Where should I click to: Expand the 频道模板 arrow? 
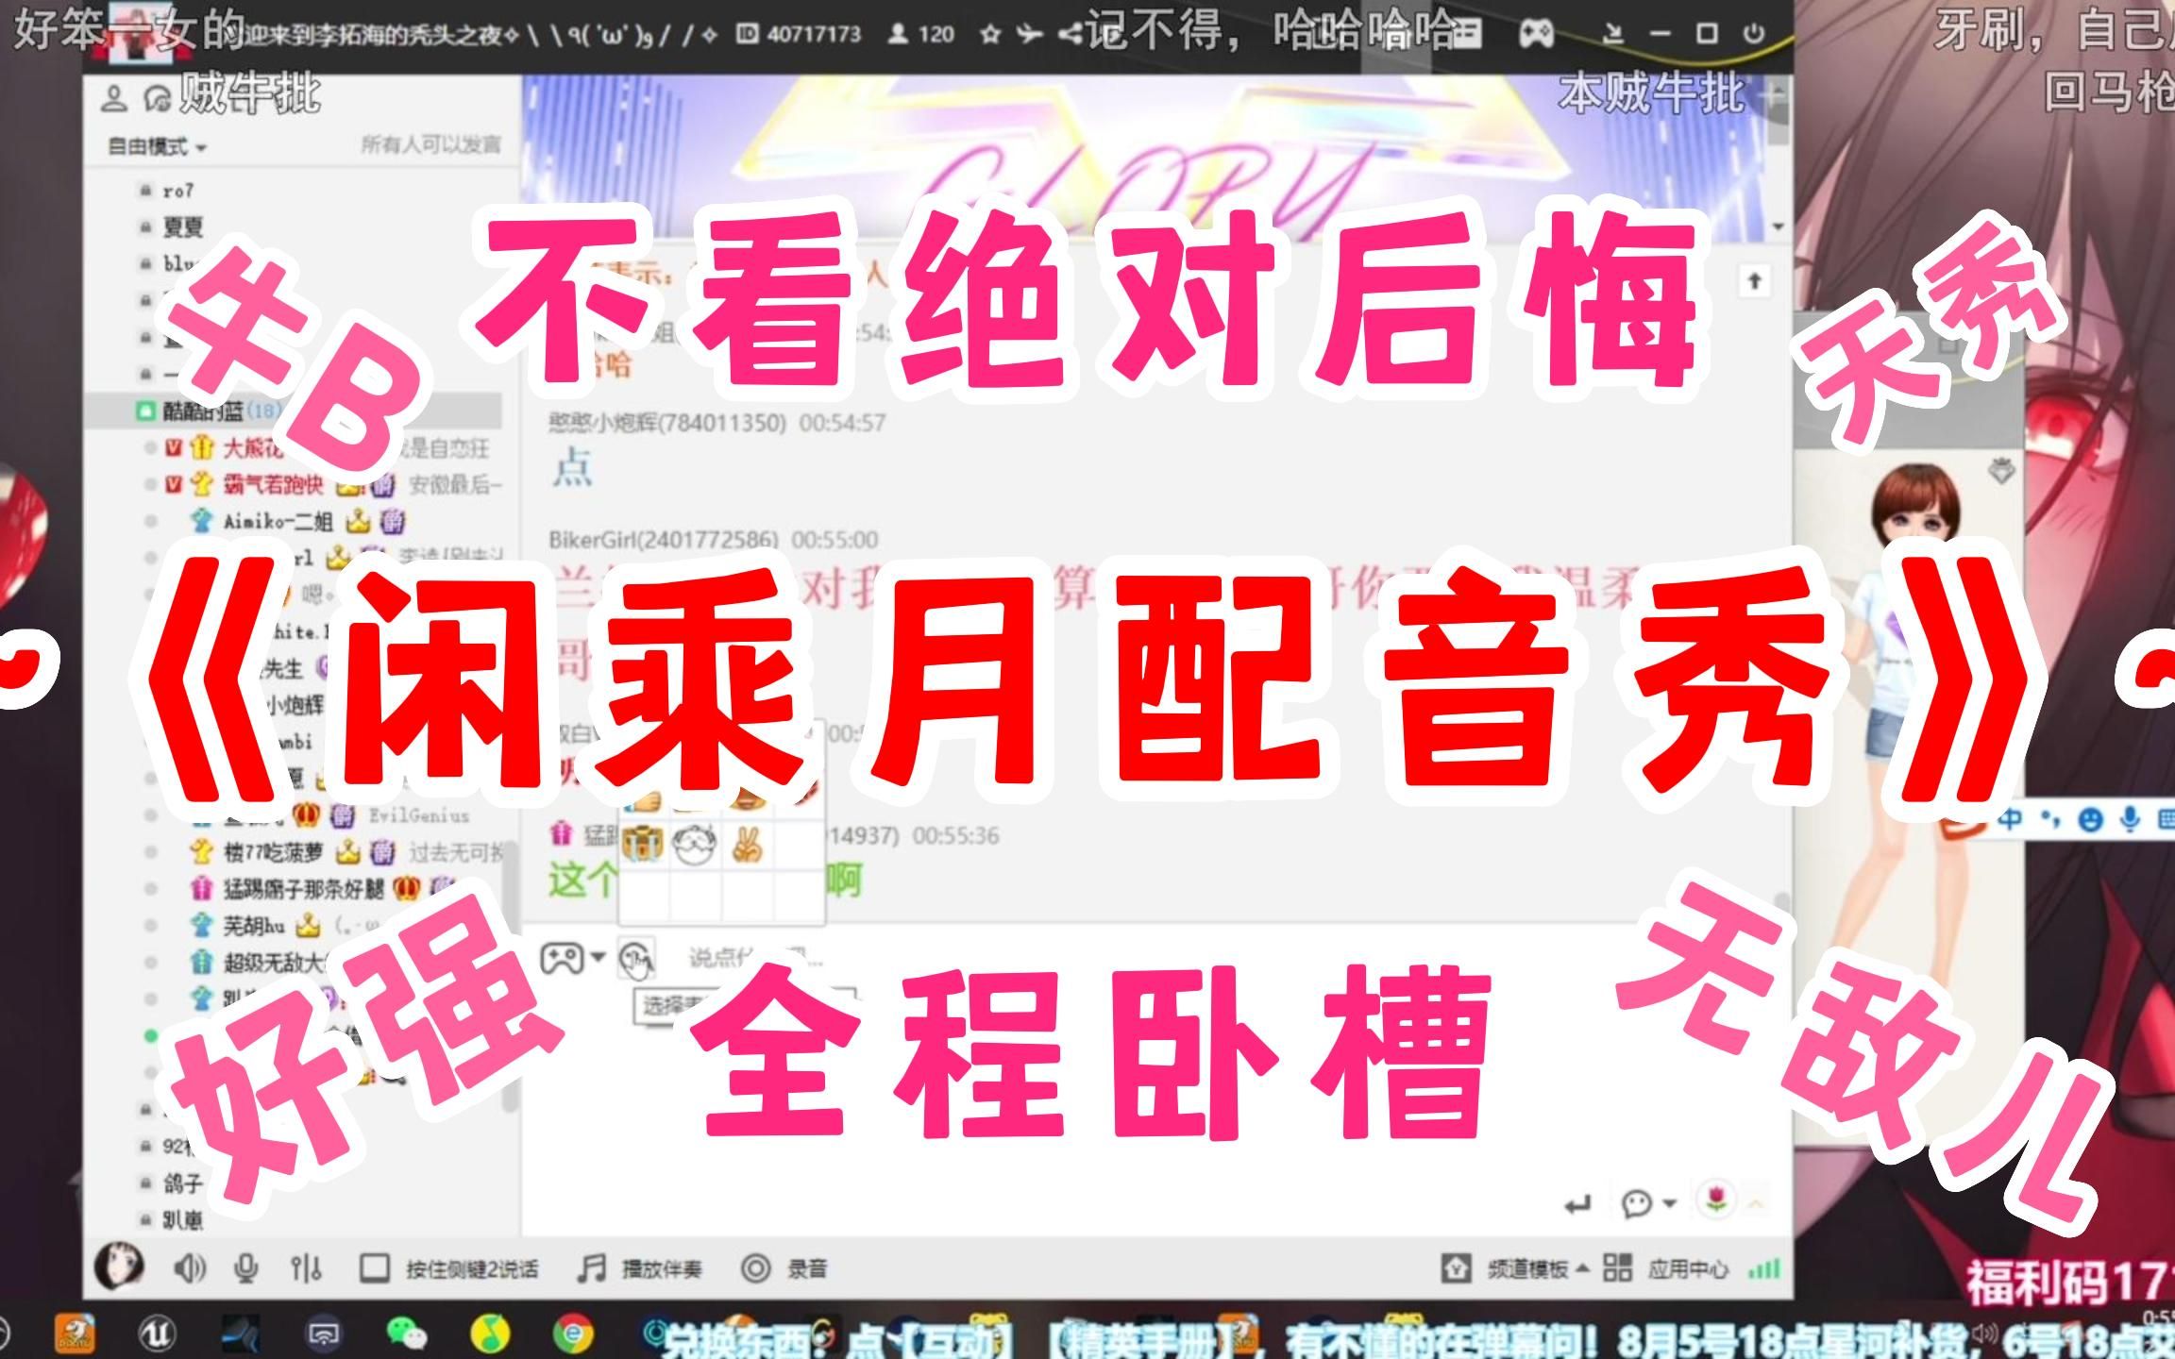point(1583,1267)
